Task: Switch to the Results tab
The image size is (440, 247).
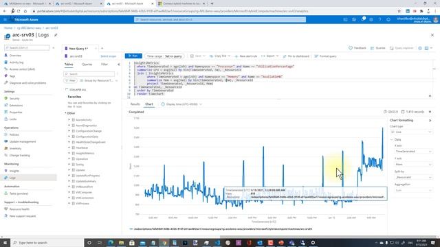Action: 135,104
